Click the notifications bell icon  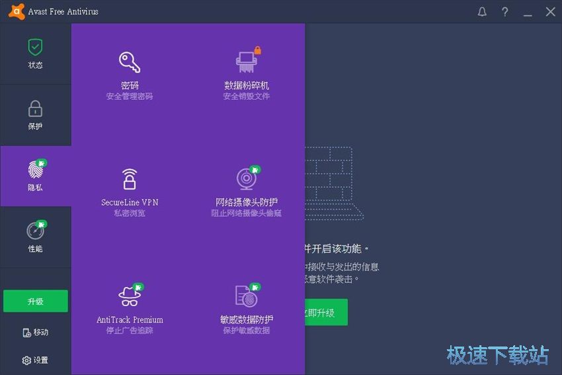point(482,12)
